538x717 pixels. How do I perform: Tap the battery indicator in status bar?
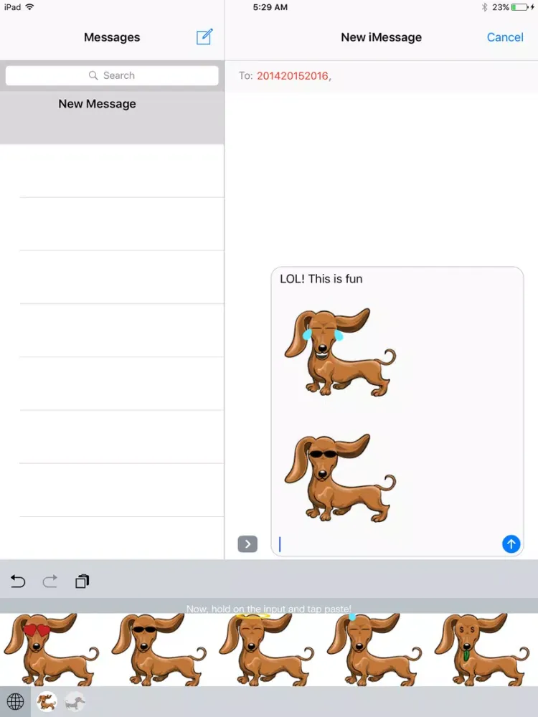(521, 7)
